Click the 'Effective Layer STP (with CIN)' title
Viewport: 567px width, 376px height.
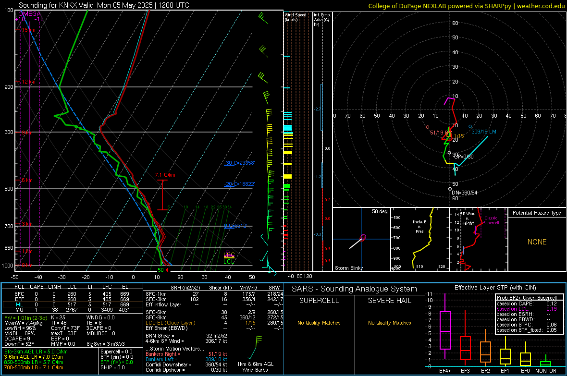(x=495, y=288)
